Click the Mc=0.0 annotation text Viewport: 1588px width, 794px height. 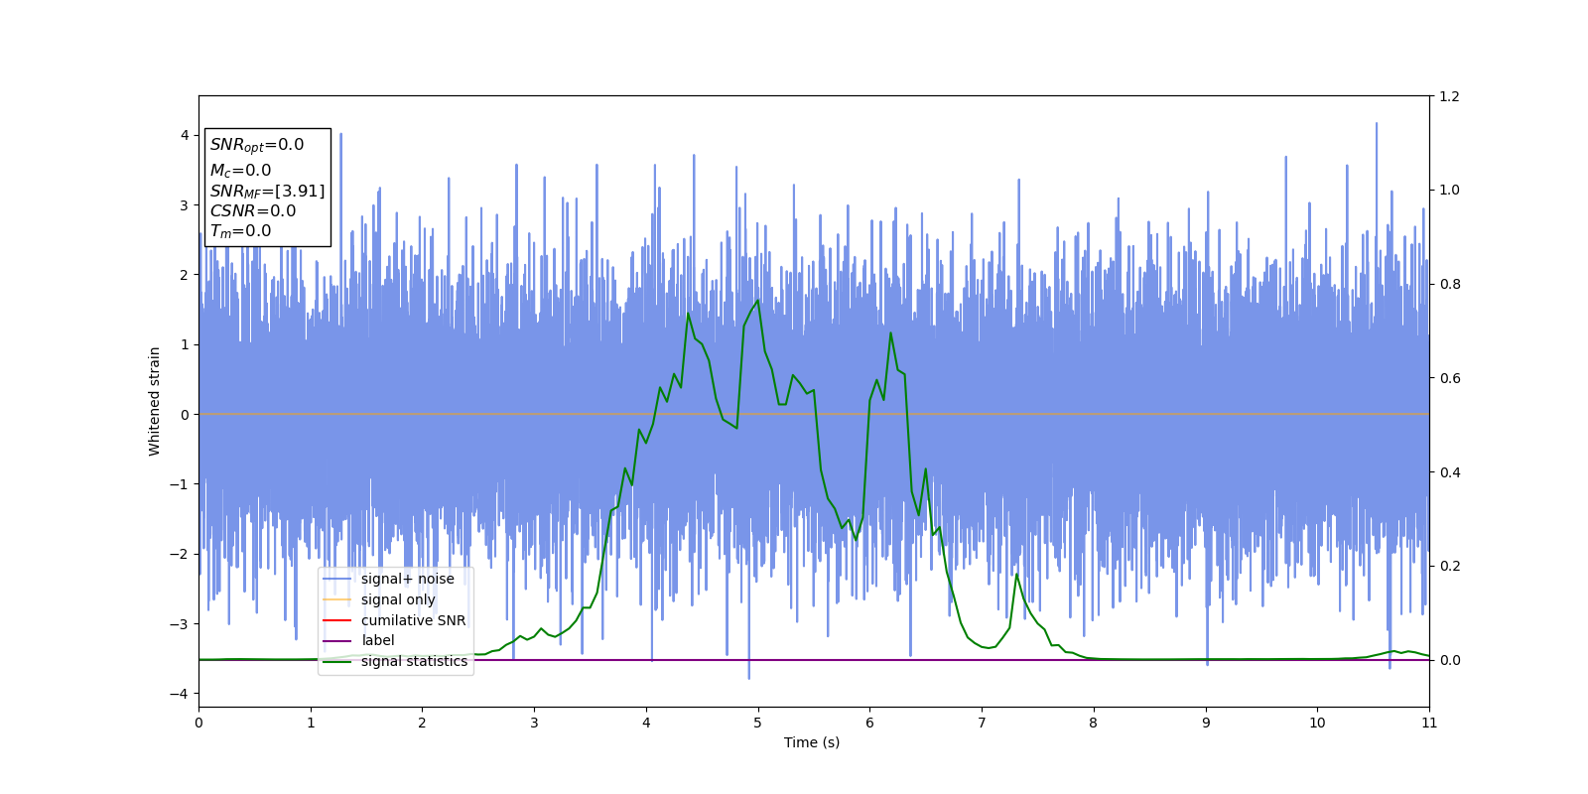coord(240,171)
